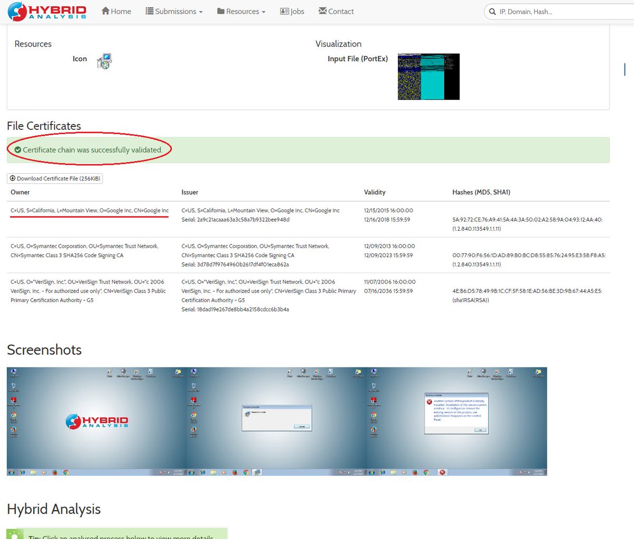Open the third screenshot with error dialog
This screenshot has width=634, height=539.
[x=457, y=421]
